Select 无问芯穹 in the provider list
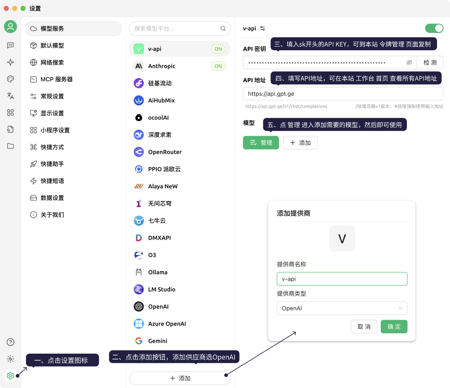The height and width of the screenshot is (388, 450). coord(179,204)
